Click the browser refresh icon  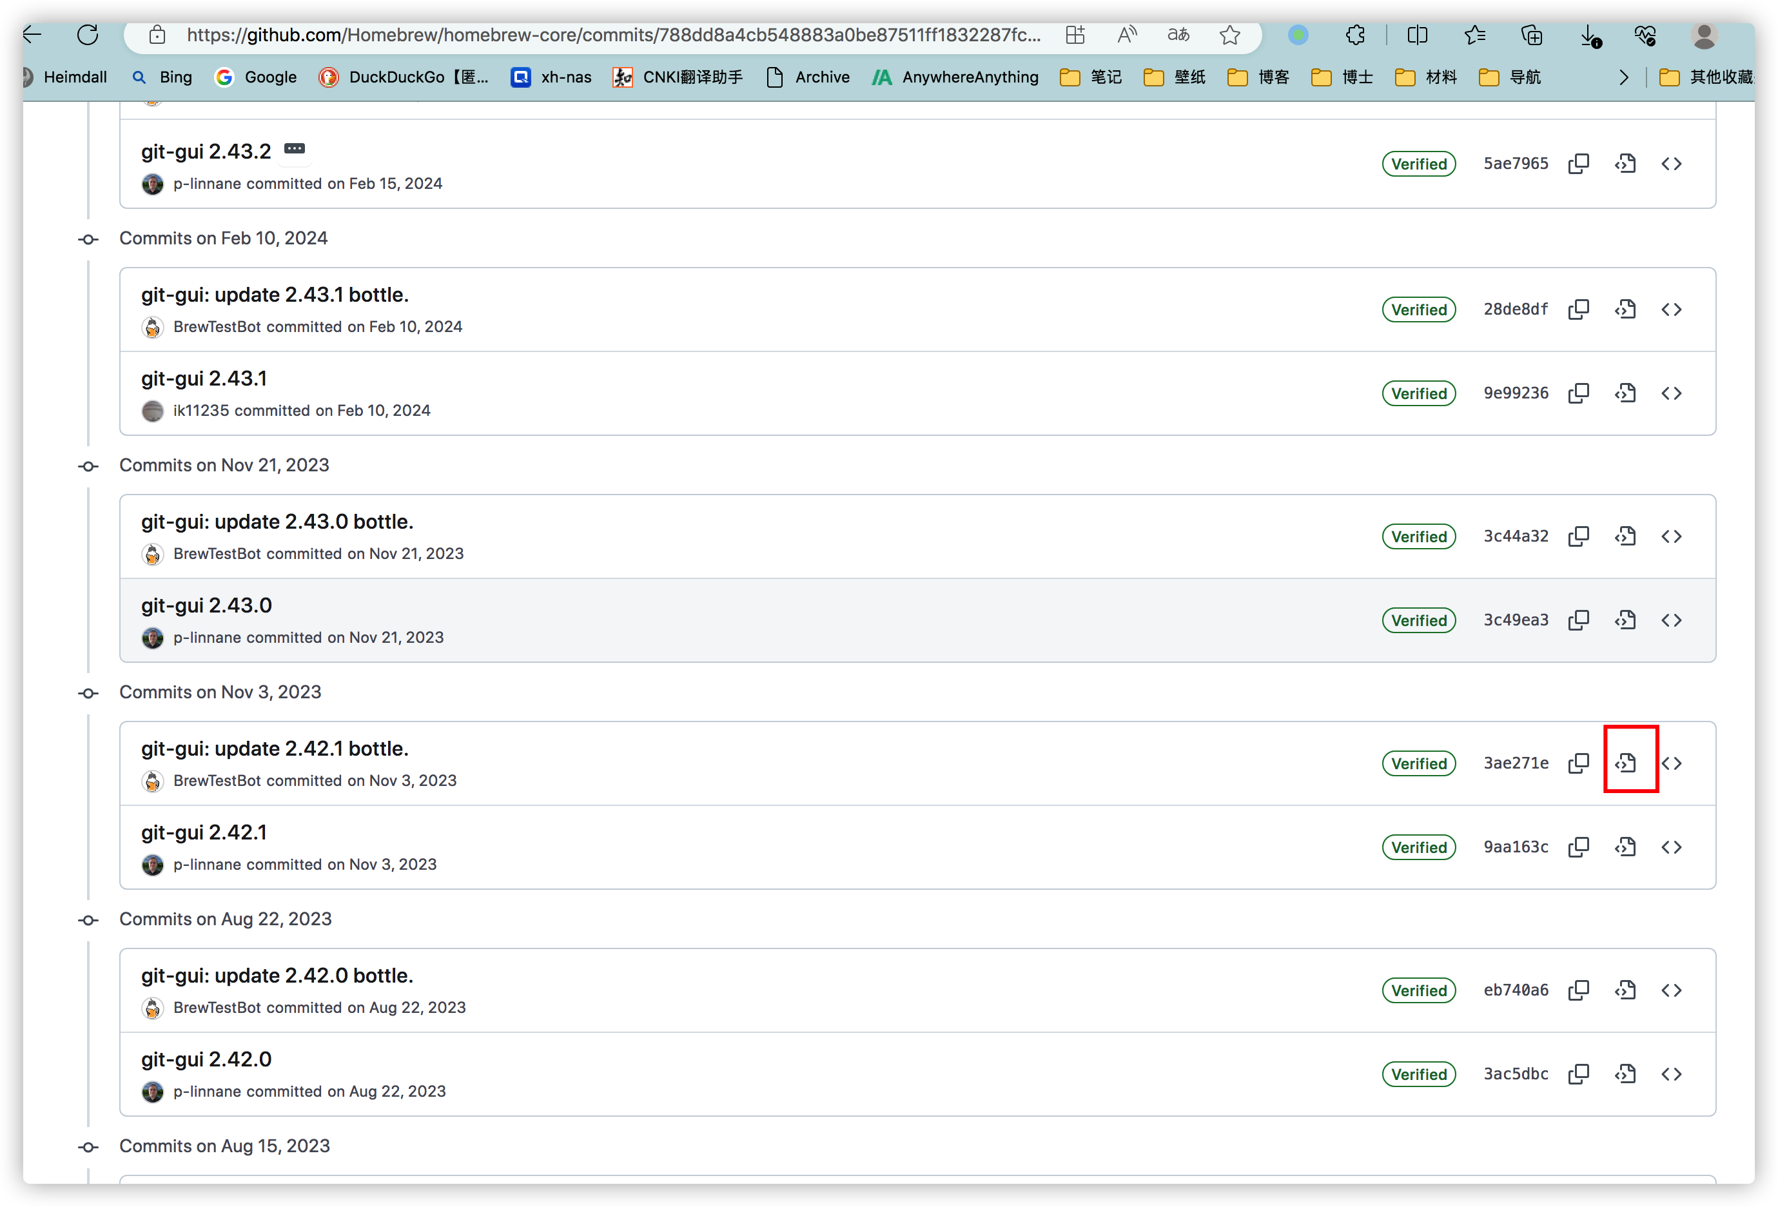88,35
